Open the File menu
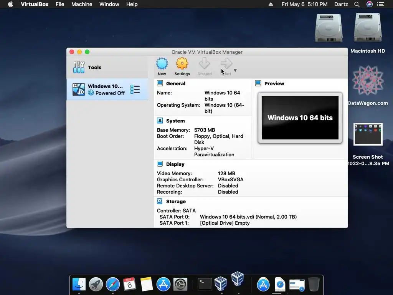393x295 pixels. [x=60, y=4]
